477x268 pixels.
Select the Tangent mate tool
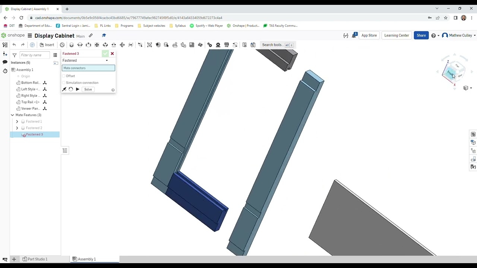tap(140, 45)
